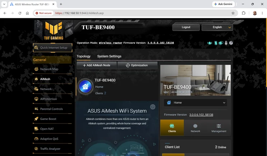Screen dimensions: 267x156
Task: Select the Network panel tab
Action: coord(196,128)
